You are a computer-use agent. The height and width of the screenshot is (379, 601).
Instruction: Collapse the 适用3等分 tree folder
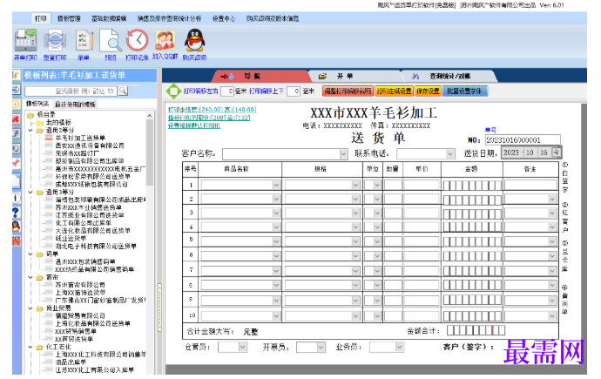pyautogui.click(x=30, y=192)
